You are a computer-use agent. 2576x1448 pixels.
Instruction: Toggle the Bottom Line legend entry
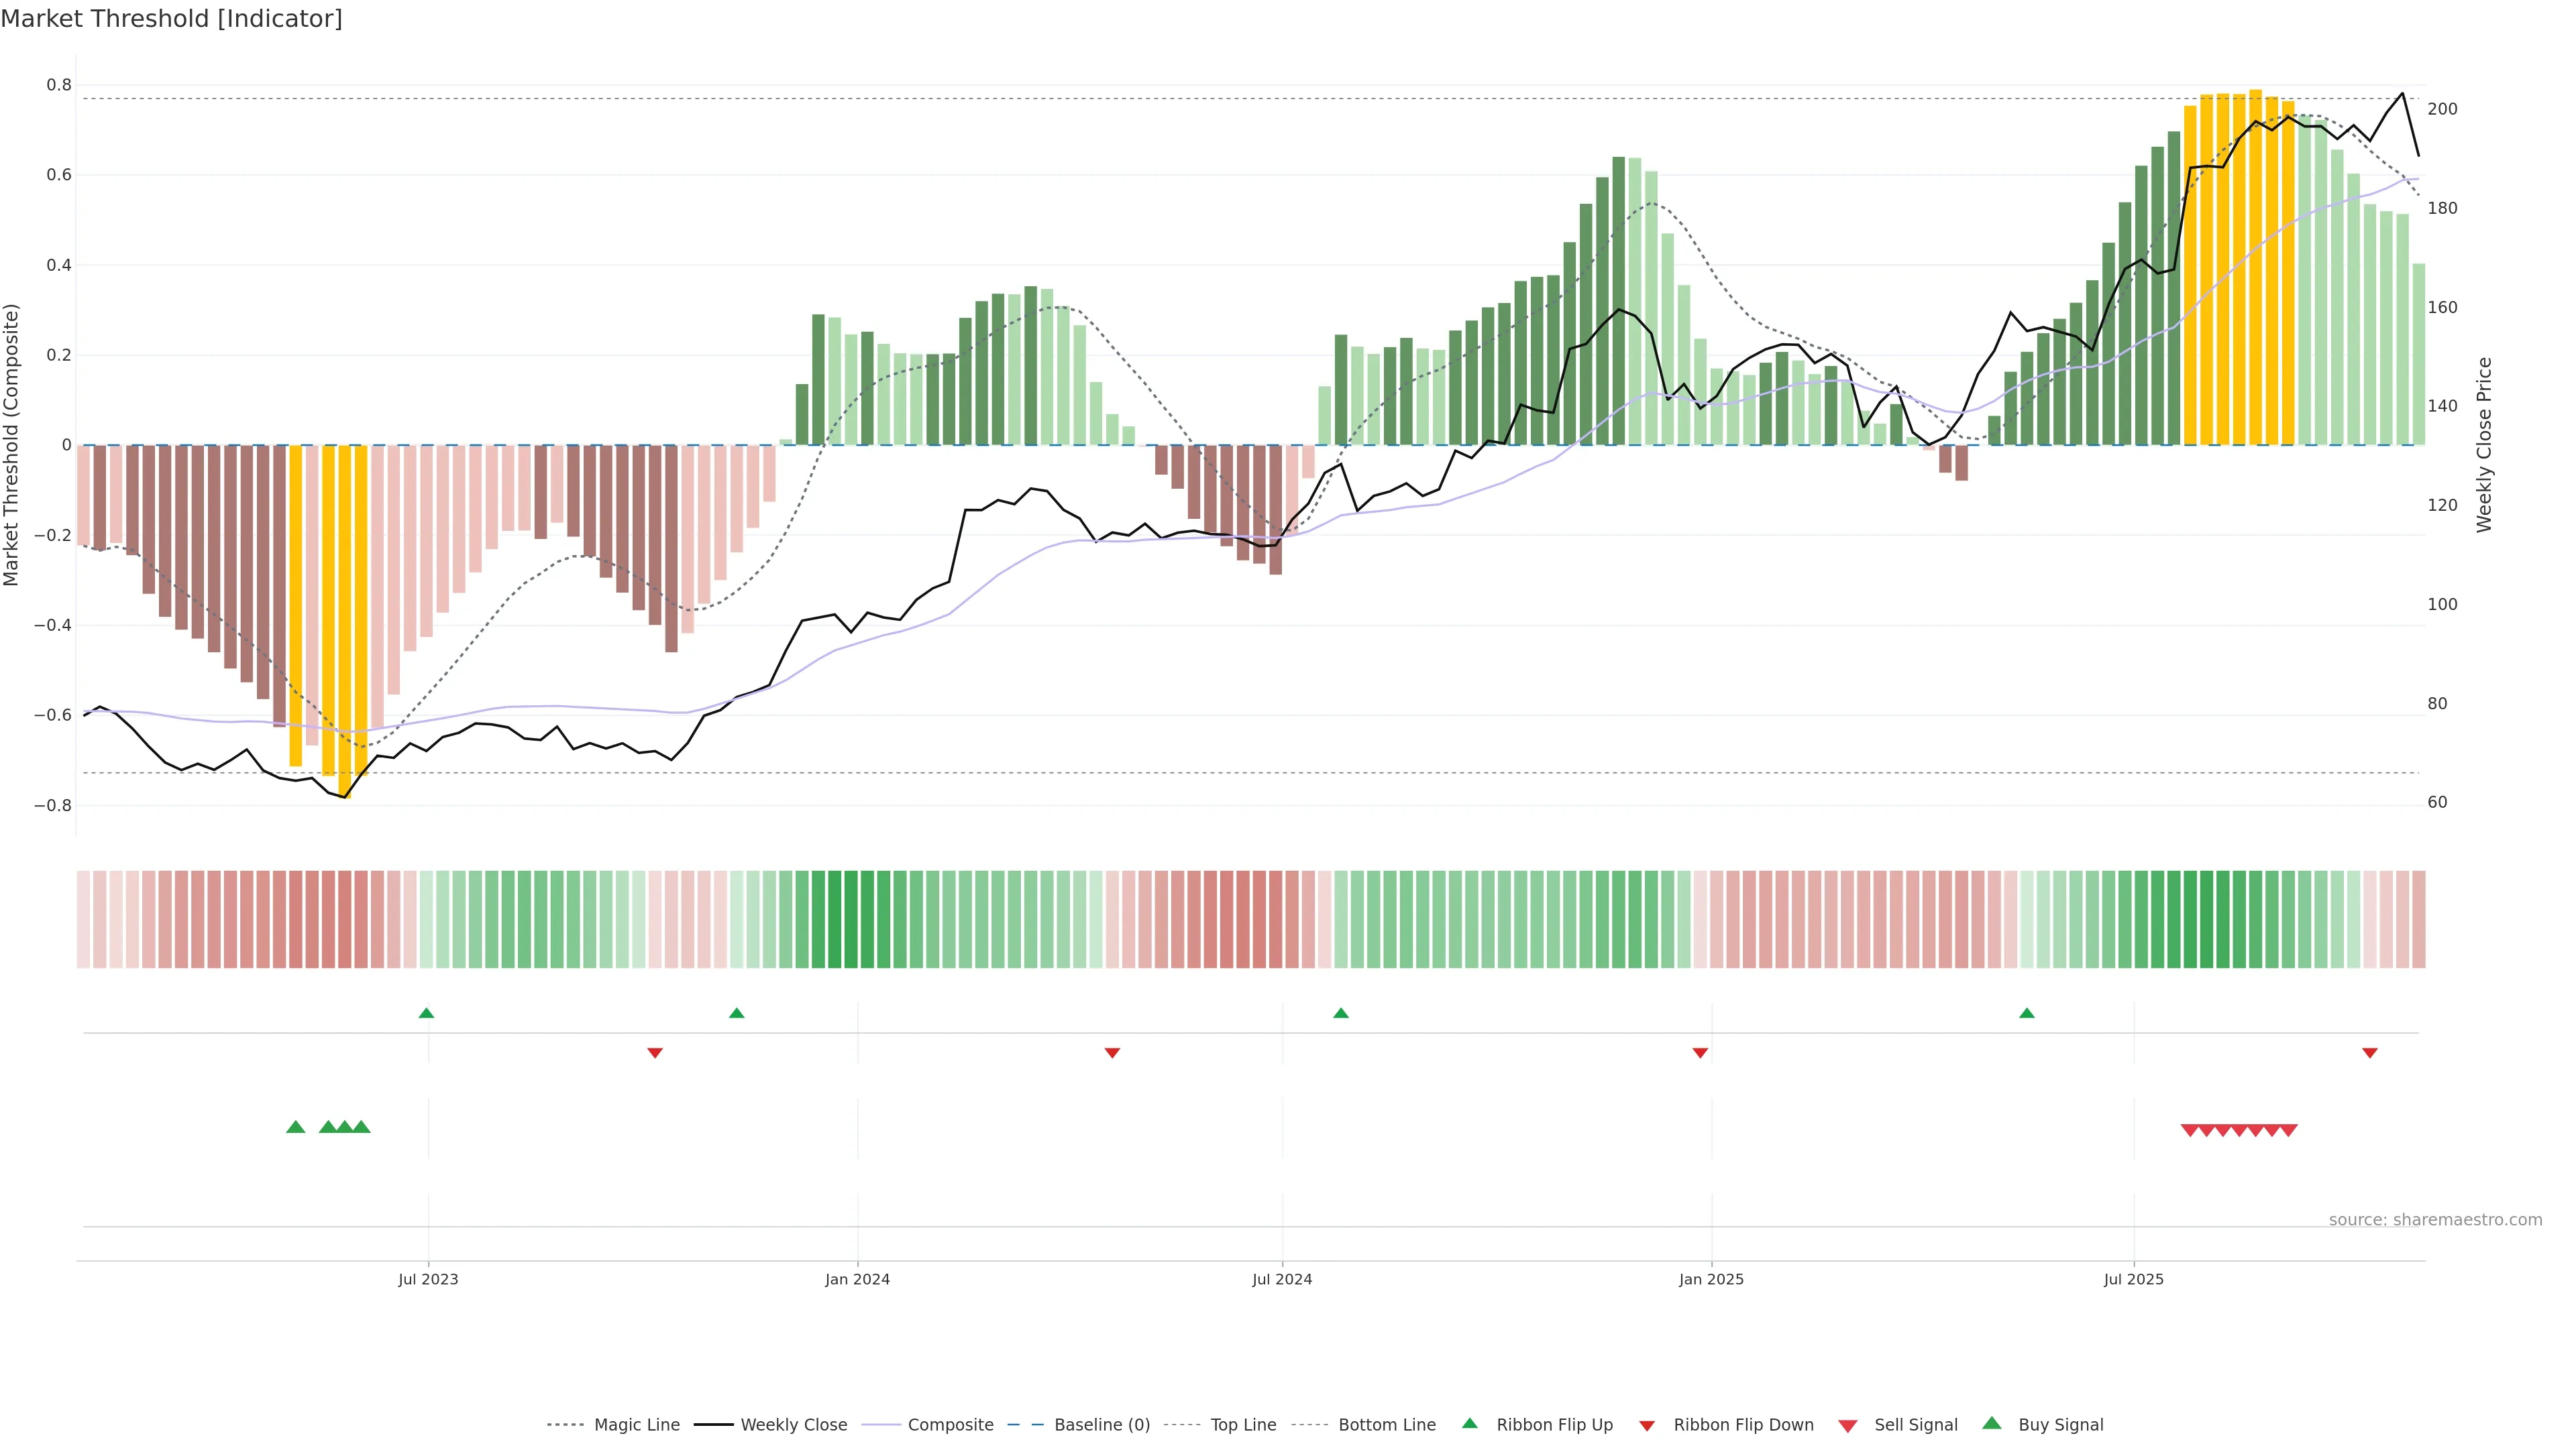1386,1425
